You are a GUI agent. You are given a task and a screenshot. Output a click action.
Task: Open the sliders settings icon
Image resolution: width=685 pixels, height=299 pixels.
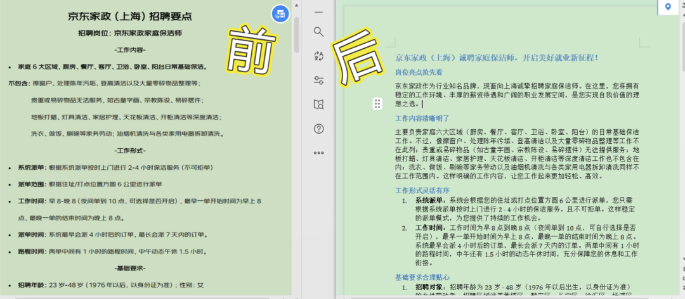click(x=318, y=80)
